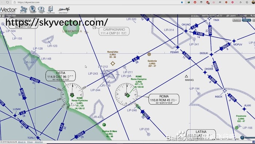This screenshot has height=144, width=255.
Task: Click the Roma Fiumicino airport symbol
Action: click(x=72, y=95)
